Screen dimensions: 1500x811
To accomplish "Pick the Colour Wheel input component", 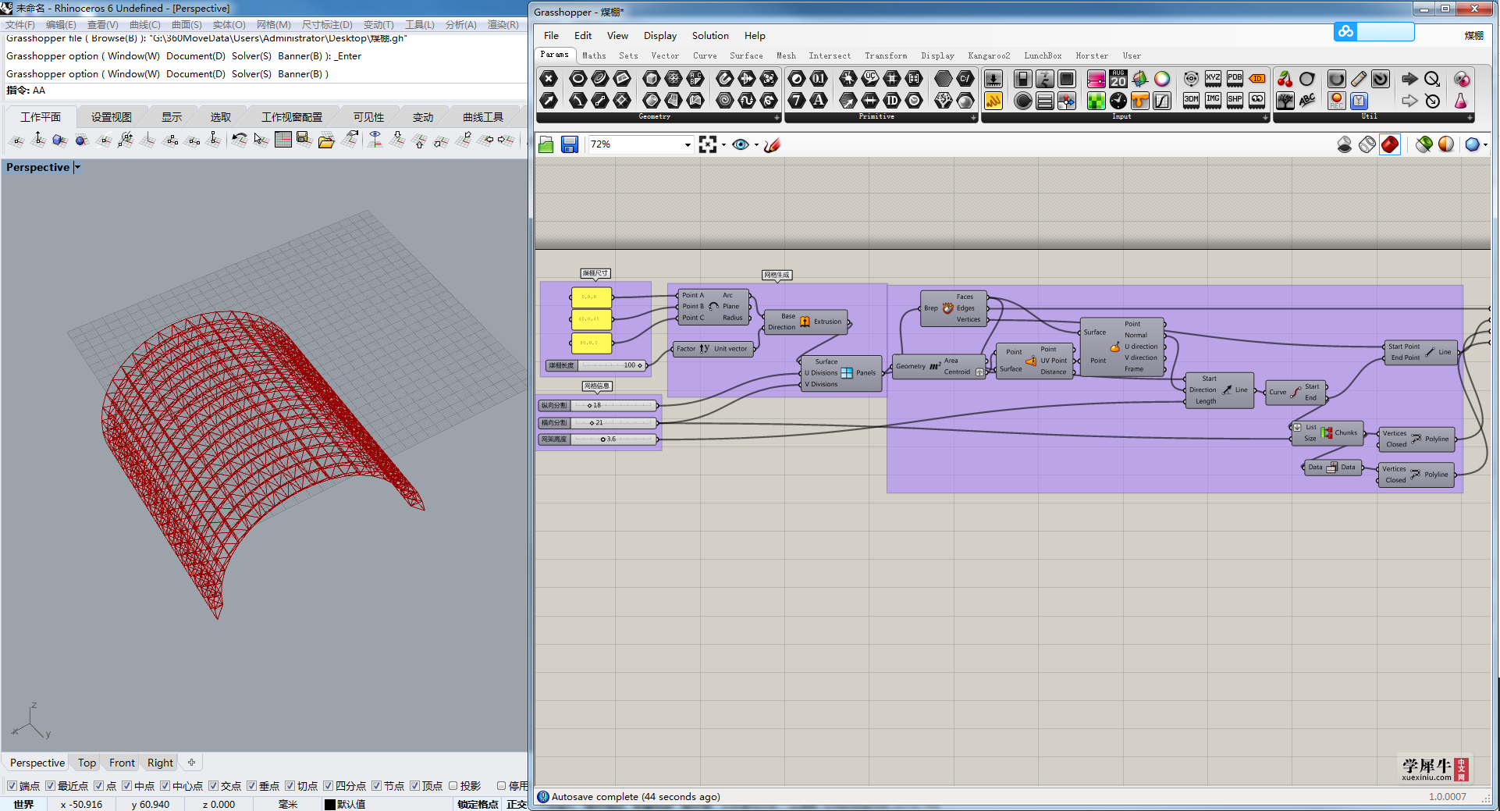I will click(x=1162, y=79).
